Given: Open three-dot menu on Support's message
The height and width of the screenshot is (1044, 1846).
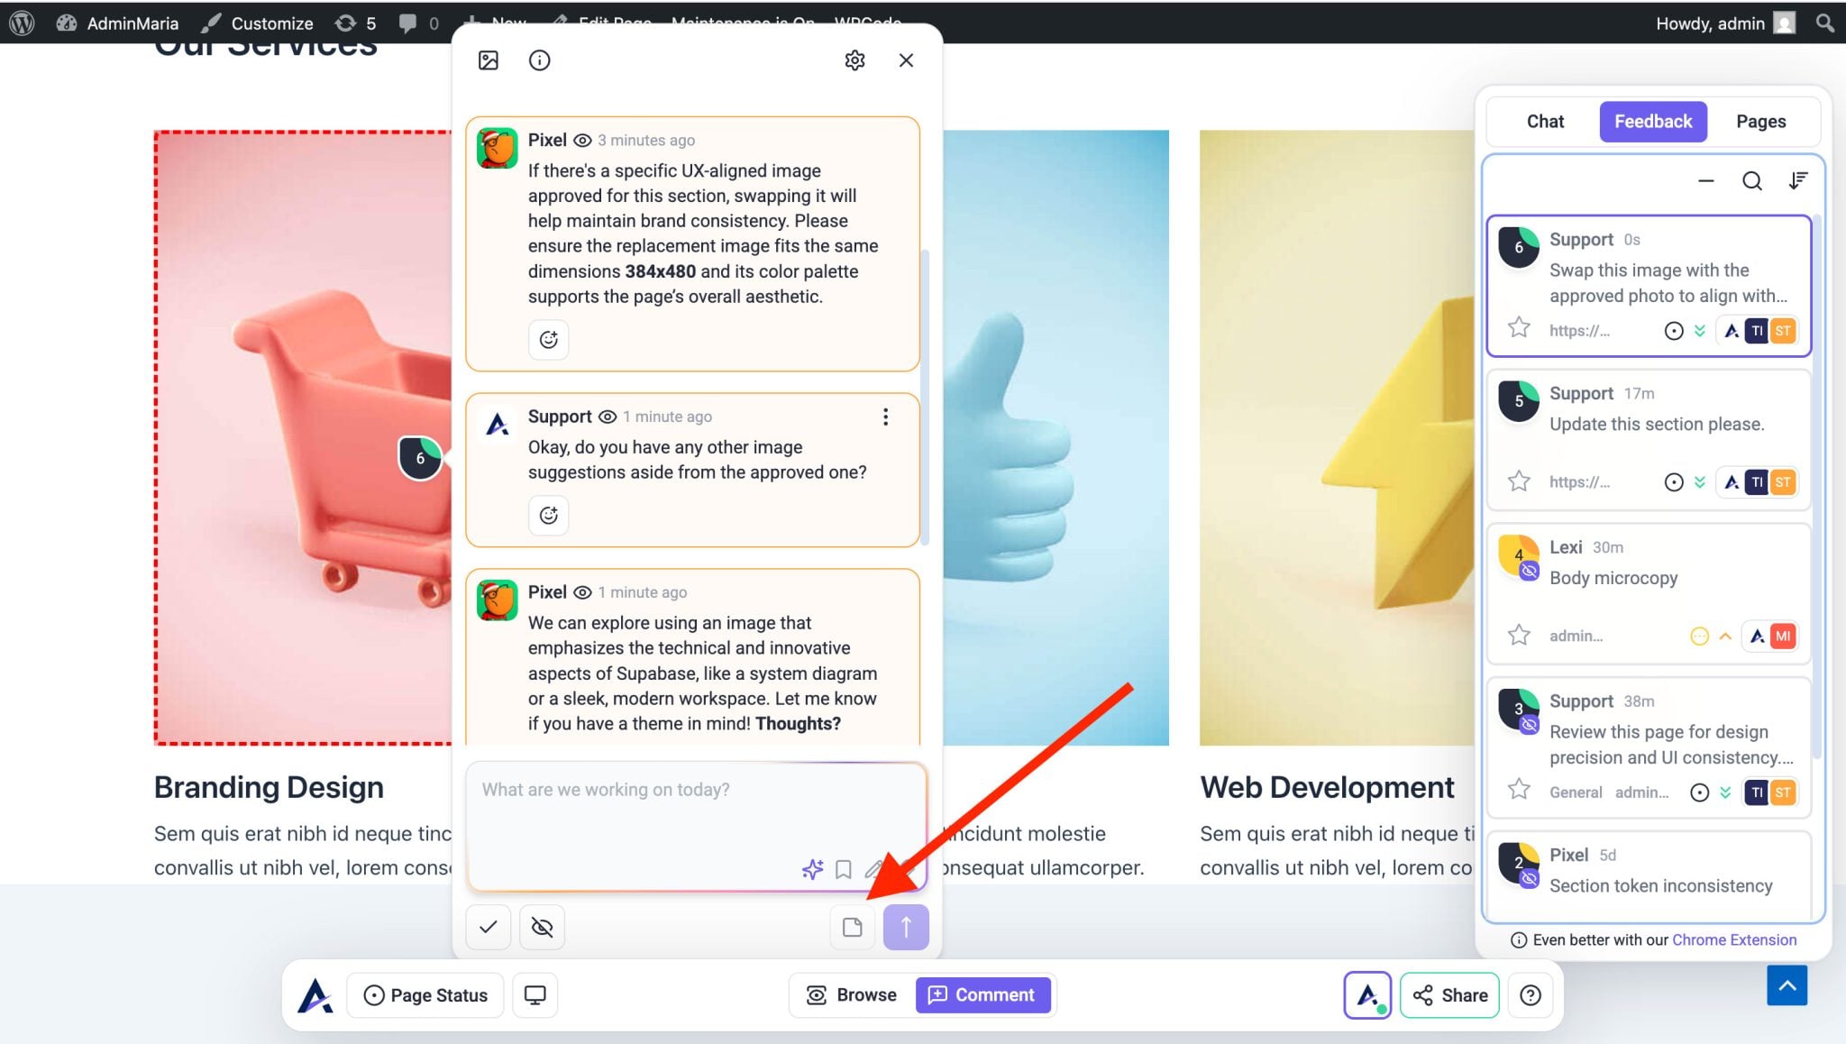Looking at the screenshot, I should (x=885, y=417).
